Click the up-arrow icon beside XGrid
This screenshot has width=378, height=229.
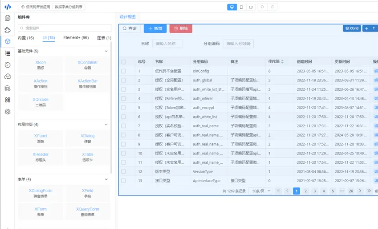click(374, 28)
